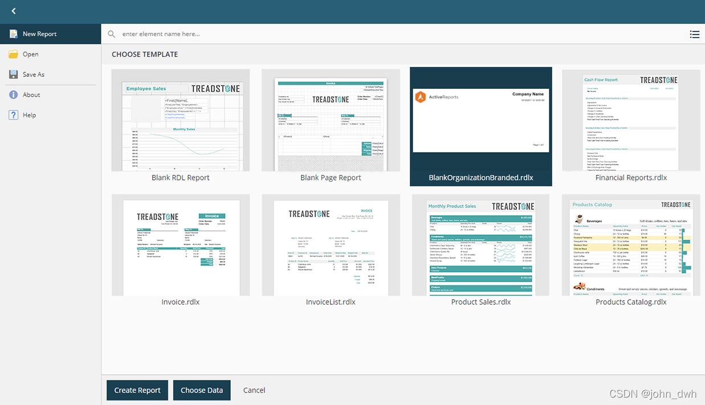Click the InvoiceList.rdlx label
This screenshot has width=705, height=405.
coord(331,302)
